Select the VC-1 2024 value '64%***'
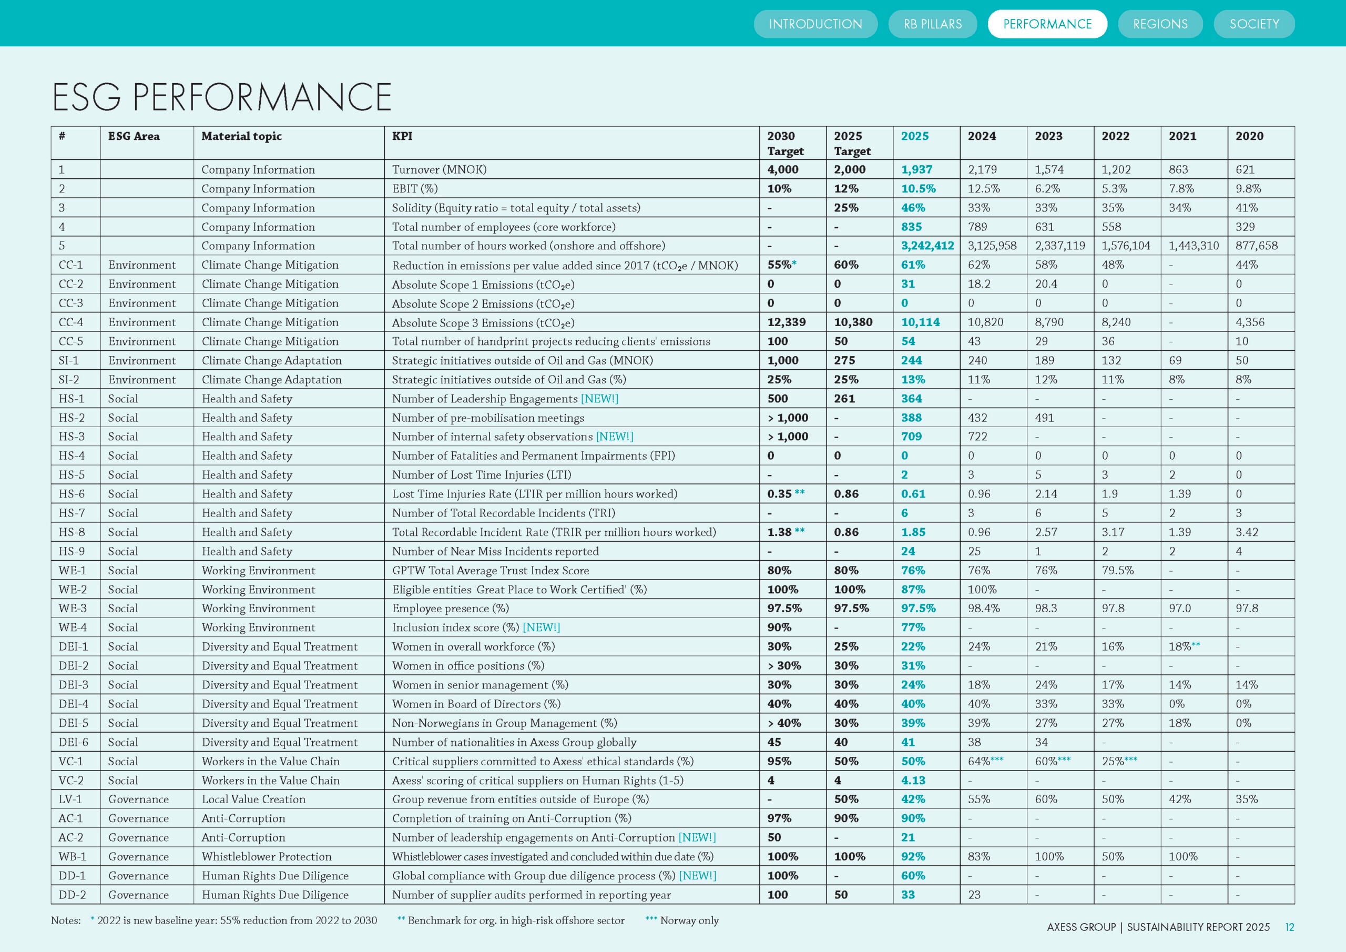The width and height of the screenshot is (1346, 952). coord(985,762)
